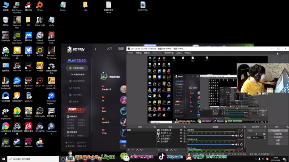
Task: Select the FACEIT AC desktop icon
Action: [40, 82]
